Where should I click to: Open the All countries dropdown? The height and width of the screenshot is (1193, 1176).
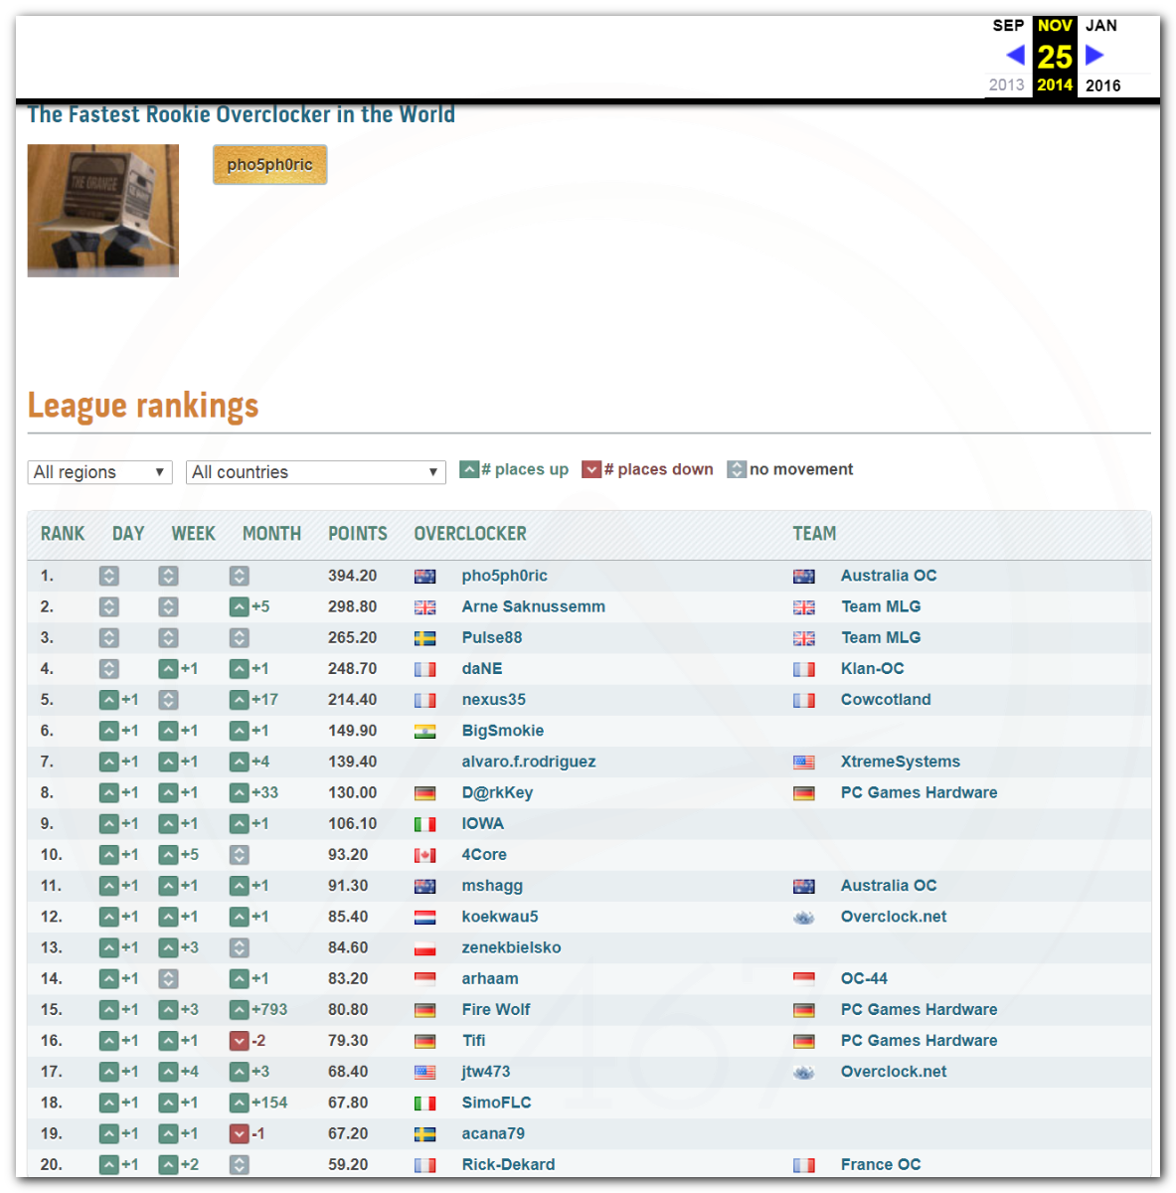pyautogui.click(x=315, y=472)
